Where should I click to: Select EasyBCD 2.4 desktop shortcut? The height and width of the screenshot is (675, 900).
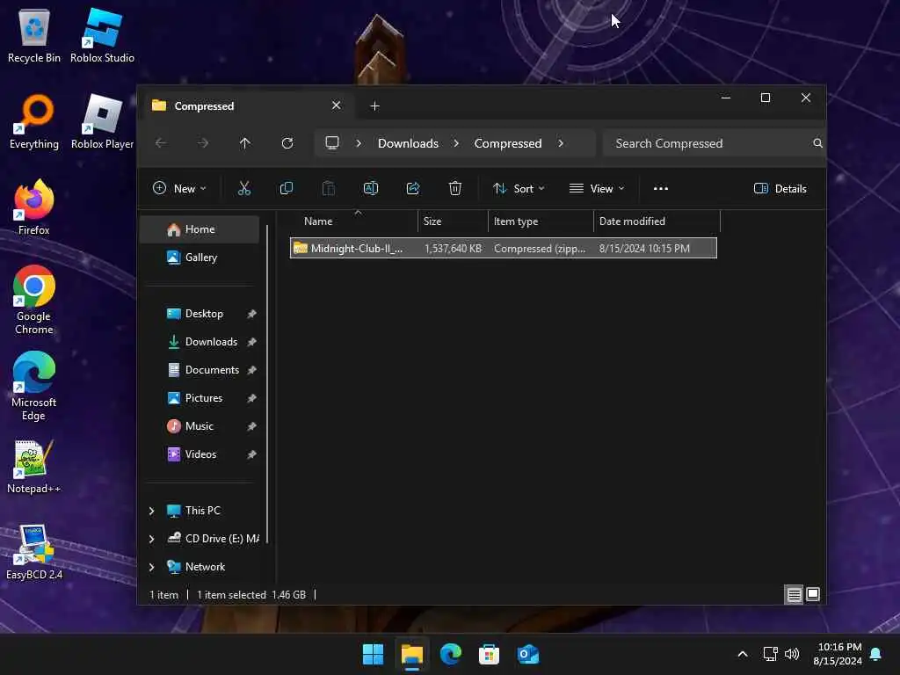[34, 553]
